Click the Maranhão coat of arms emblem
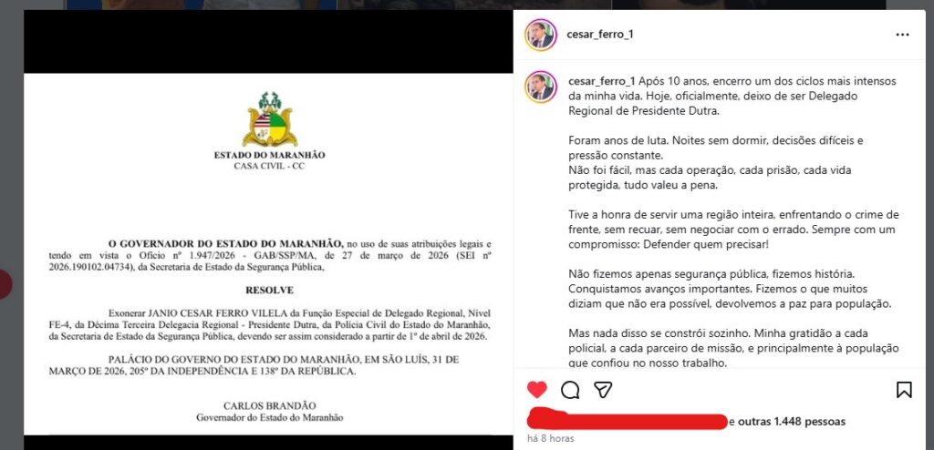Image resolution: width=934 pixels, height=450 pixels. 269,119
